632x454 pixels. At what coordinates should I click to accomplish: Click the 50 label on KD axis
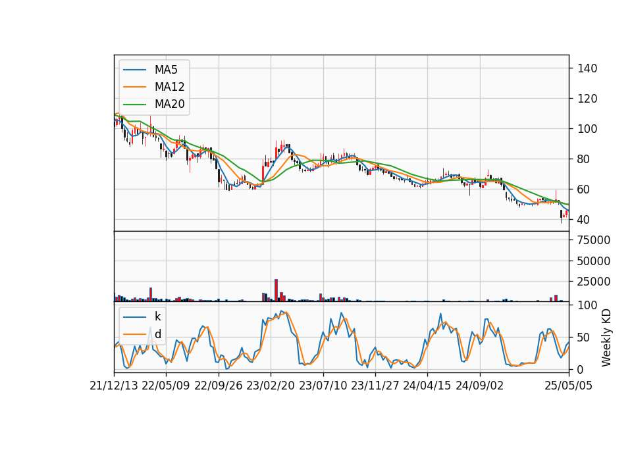(x=584, y=337)
